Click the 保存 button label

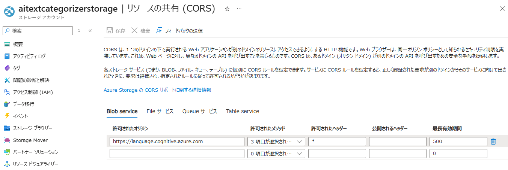121,31
